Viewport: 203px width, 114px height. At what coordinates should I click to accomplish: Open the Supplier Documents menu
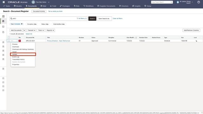pyautogui.click(x=106, y=6)
